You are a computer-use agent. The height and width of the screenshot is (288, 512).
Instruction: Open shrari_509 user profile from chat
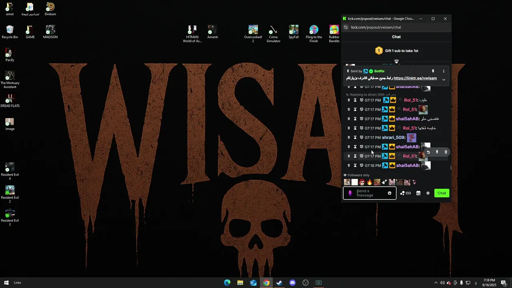click(394, 138)
